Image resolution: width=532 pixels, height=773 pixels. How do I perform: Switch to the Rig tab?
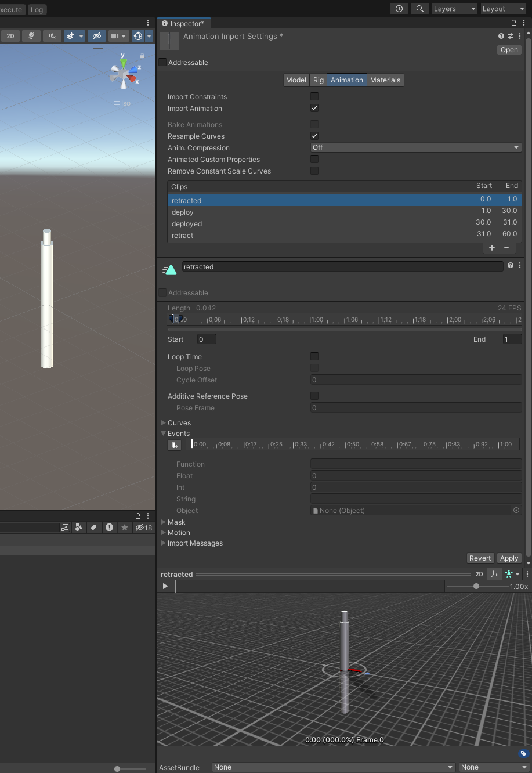(x=319, y=80)
